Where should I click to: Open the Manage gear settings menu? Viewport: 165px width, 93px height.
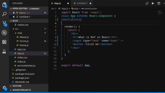4,88
